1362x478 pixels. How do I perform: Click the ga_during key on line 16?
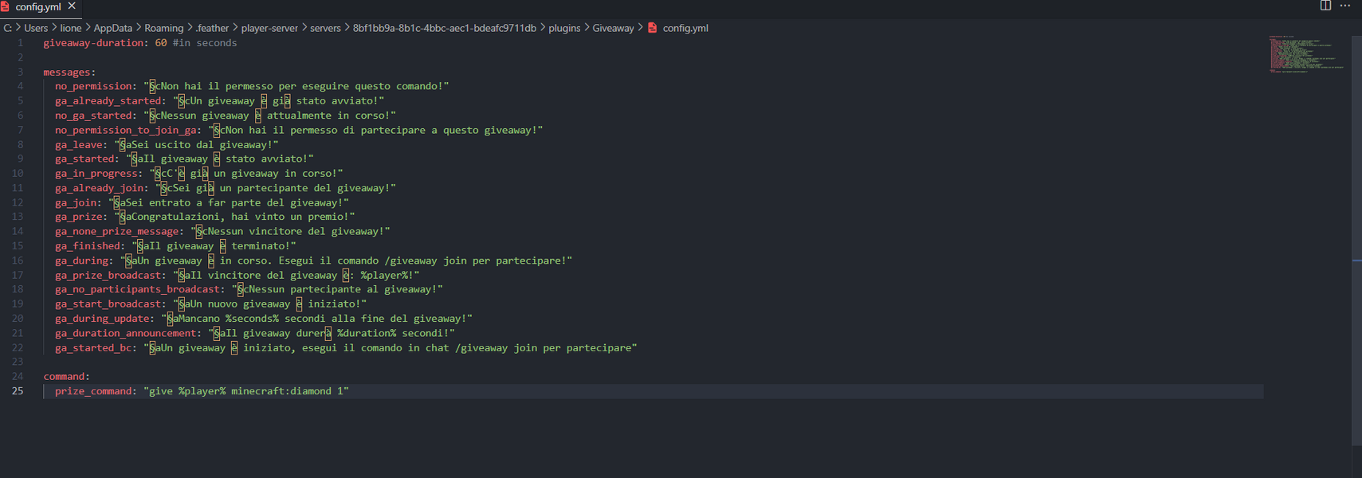click(81, 261)
